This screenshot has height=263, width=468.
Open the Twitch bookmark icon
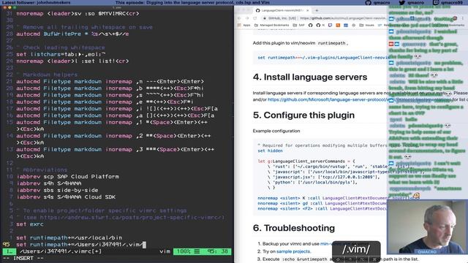coord(330,26)
